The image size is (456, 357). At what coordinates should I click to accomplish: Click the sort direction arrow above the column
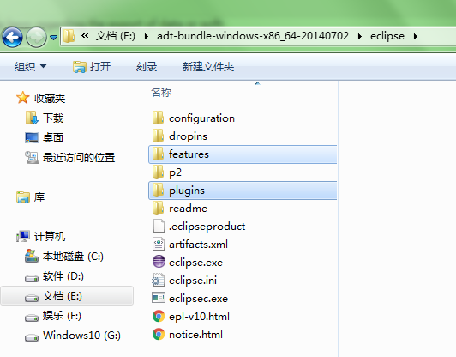(257, 83)
